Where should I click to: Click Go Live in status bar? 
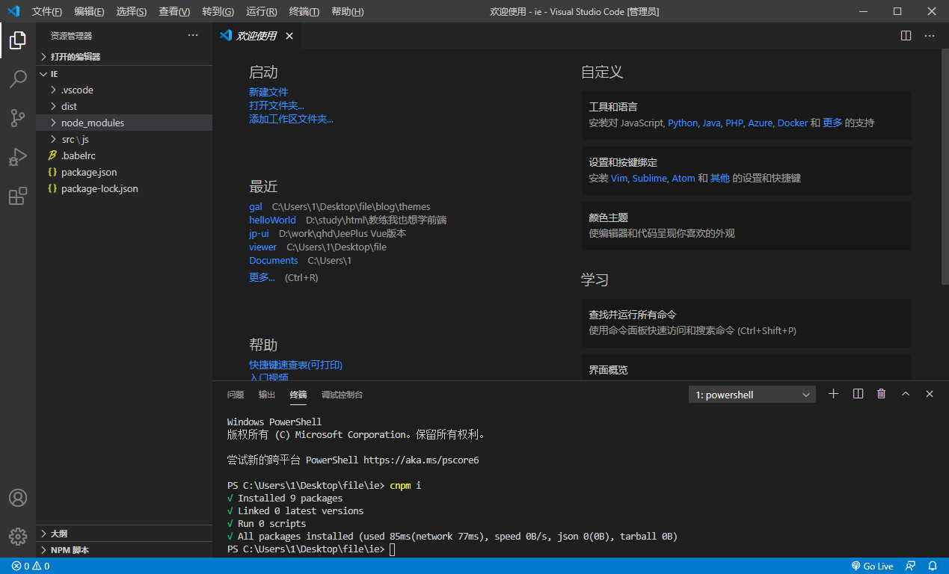click(872, 566)
